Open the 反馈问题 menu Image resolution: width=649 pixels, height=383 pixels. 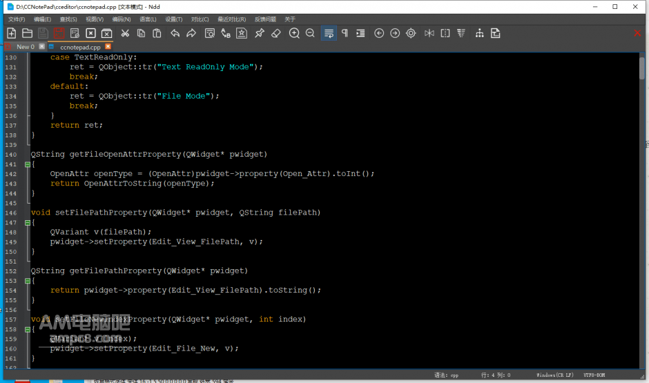[265, 19]
